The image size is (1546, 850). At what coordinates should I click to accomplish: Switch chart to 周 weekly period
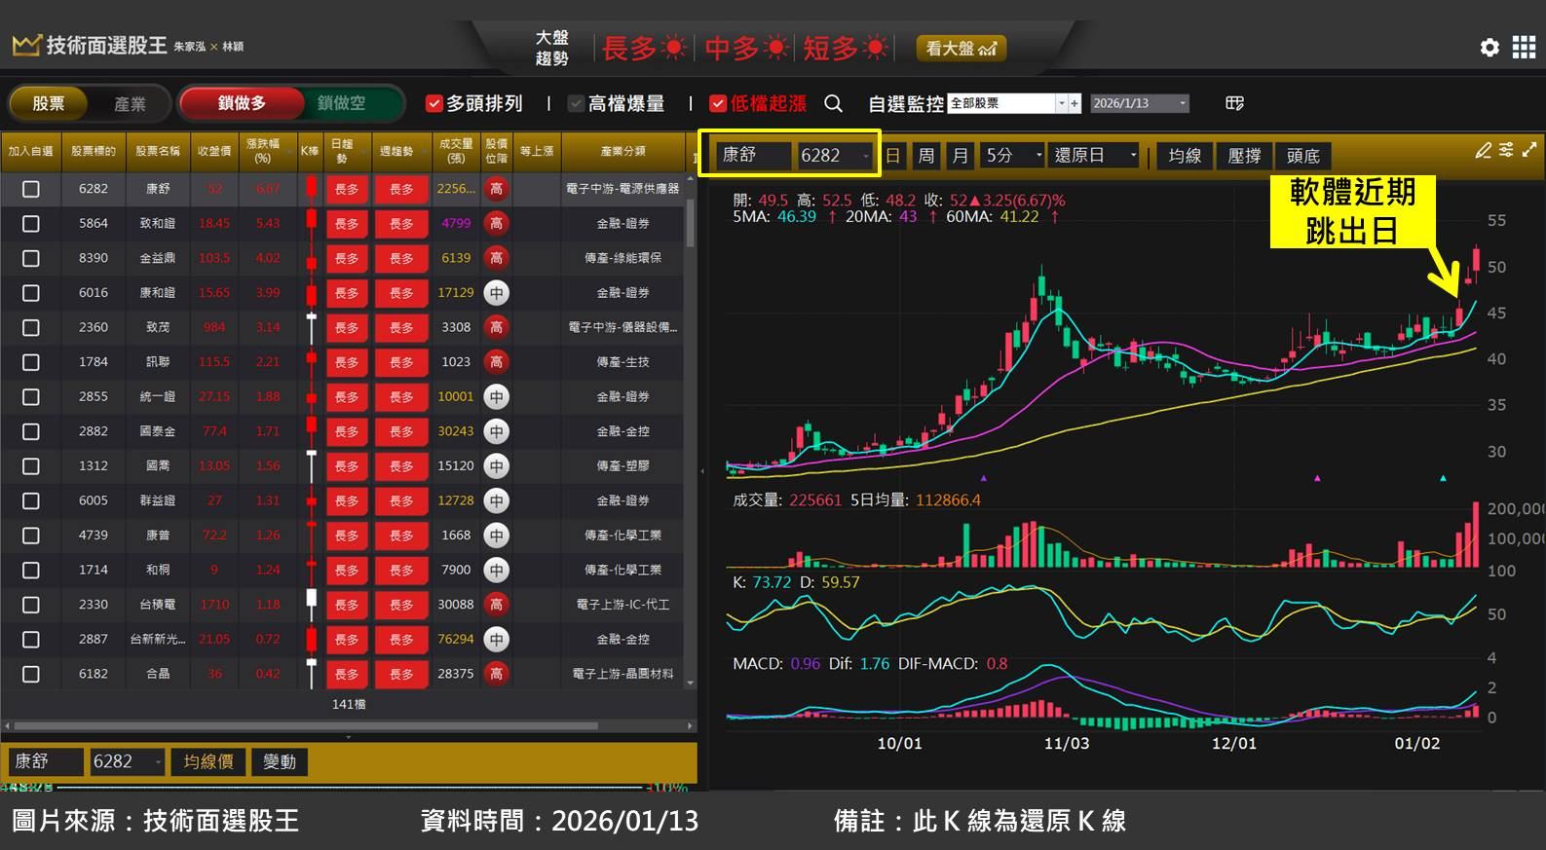tap(926, 155)
